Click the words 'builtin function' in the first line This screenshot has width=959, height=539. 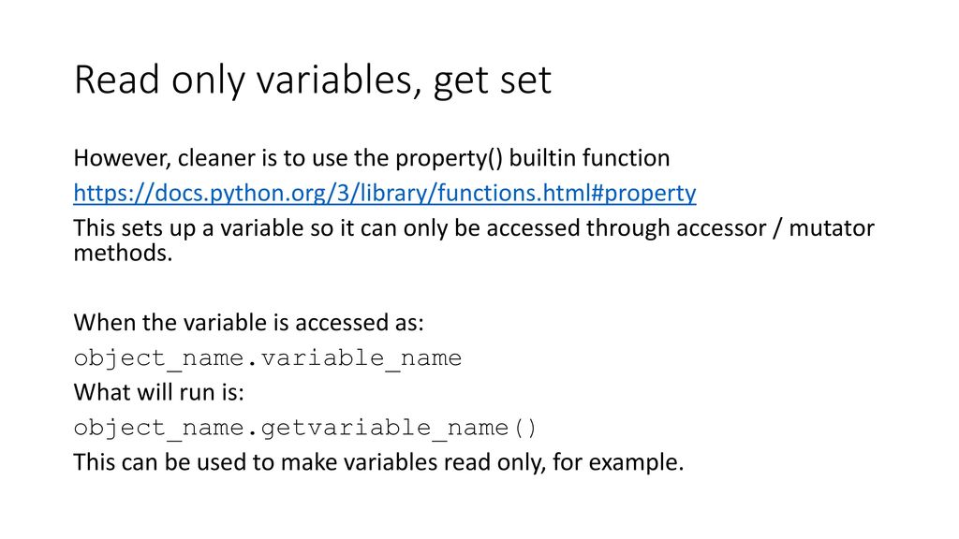[x=589, y=158]
